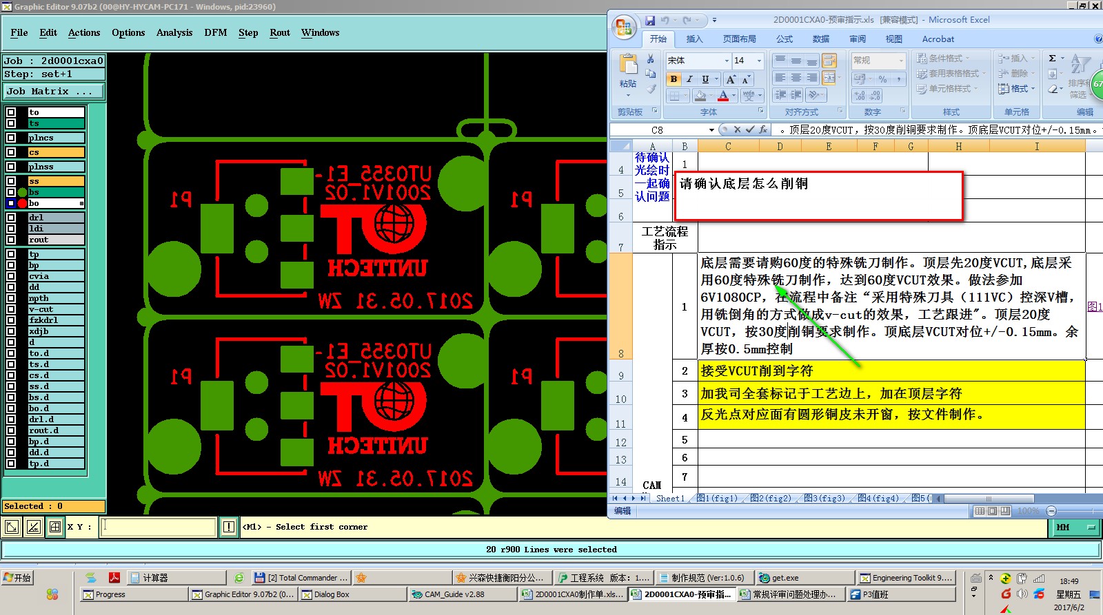Toggle the 'bo' layer checkbox

coord(11,203)
